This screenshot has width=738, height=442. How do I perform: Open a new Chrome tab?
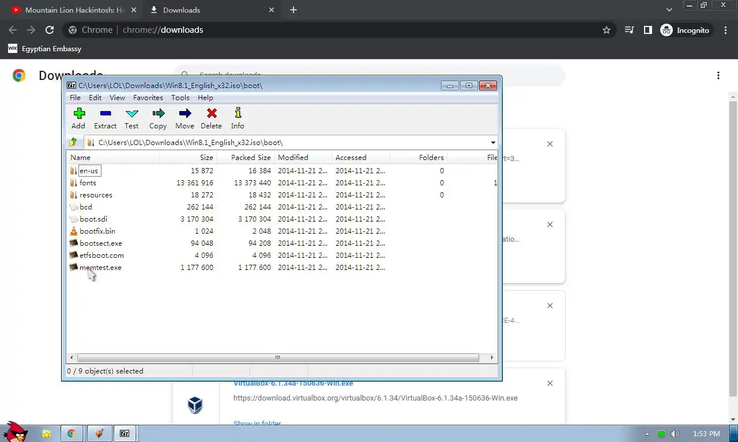coord(293,10)
